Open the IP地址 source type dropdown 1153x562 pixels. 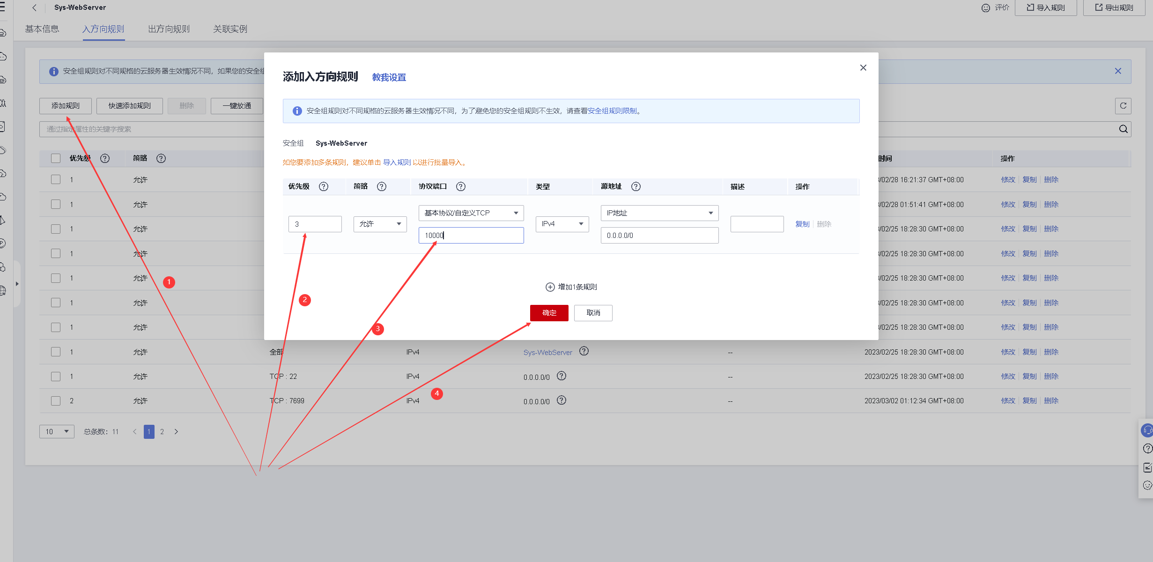point(659,213)
